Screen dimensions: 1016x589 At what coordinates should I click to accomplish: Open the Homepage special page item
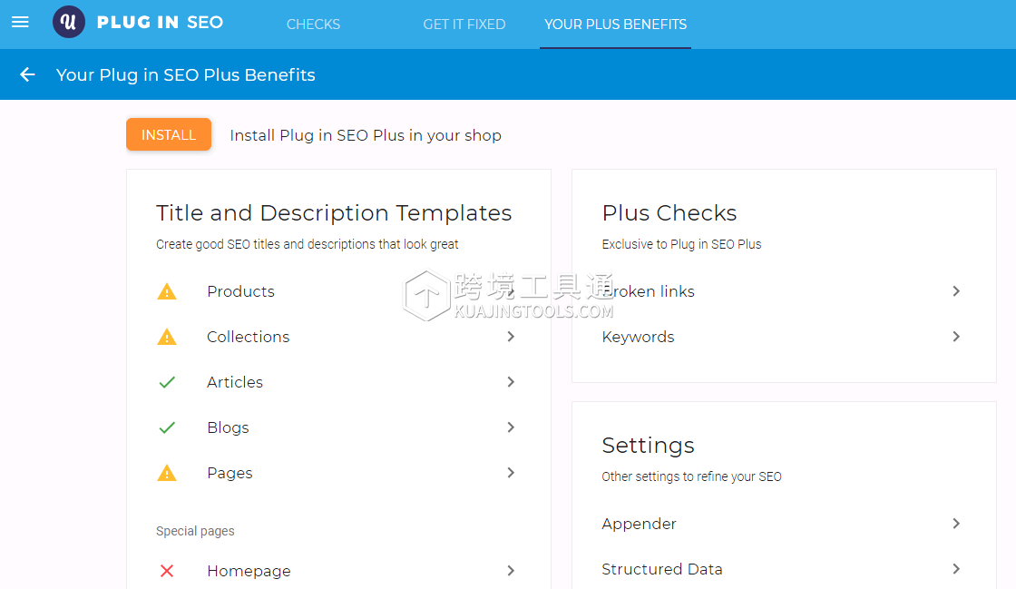[249, 571]
